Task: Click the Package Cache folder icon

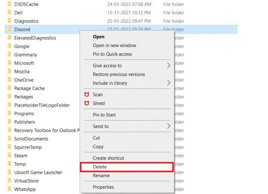Action: coord(9,88)
